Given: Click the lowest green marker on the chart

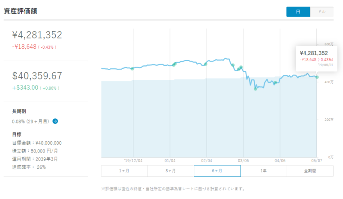Looking at the screenshot, I should click(x=255, y=89).
